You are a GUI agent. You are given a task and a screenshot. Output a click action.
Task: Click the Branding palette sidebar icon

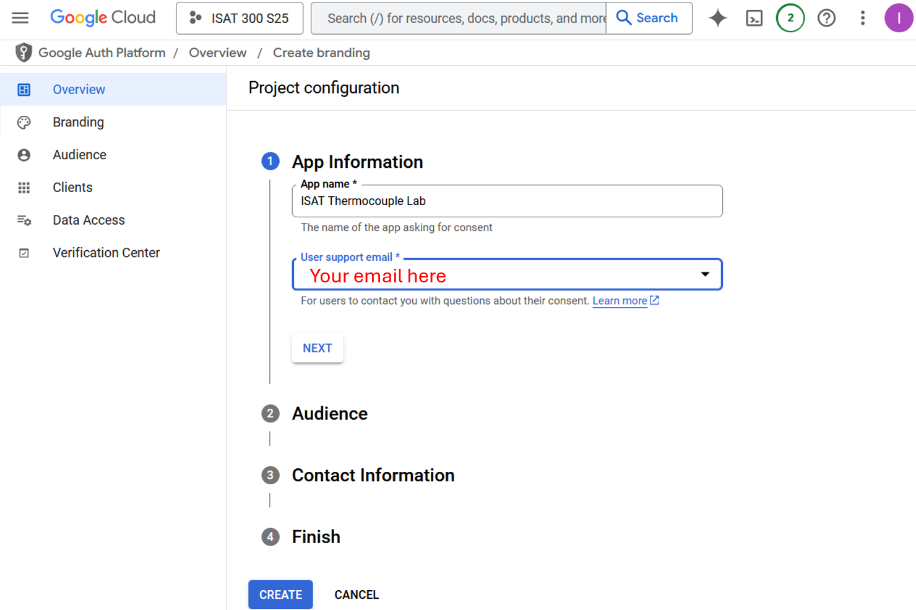(24, 123)
